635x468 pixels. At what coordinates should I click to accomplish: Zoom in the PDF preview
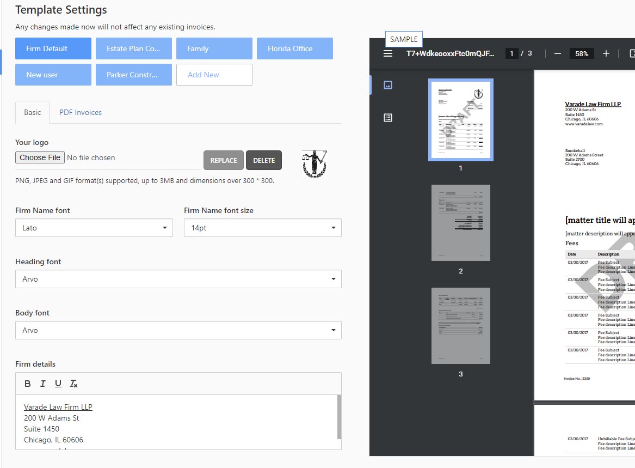[x=606, y=53]
